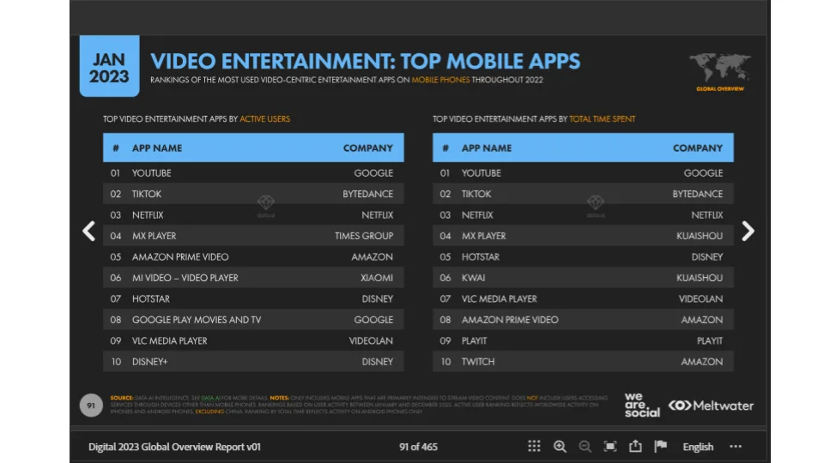Select TIKTOK row in active users table
Image resolution: width=824 pixels, height=463 pixels.
click(253, 194)
